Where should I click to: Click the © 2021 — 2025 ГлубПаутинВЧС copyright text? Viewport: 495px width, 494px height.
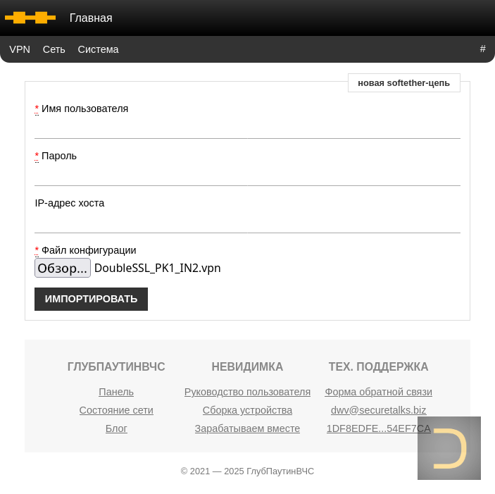(247, 471)
